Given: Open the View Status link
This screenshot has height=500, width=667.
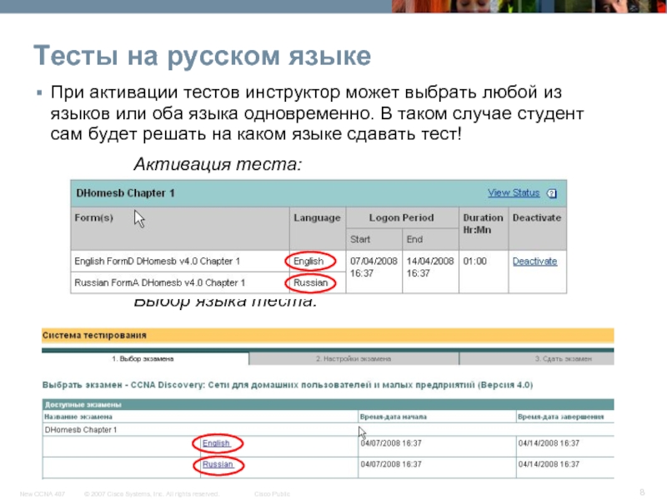Looking at the screenshot, I should tap(514, 193).
